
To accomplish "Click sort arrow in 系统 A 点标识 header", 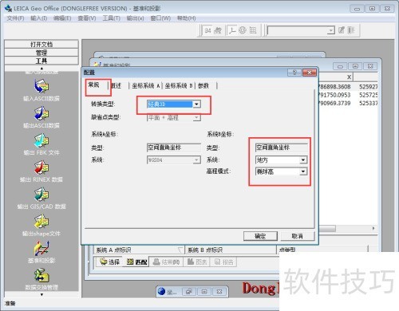I will click(180, 250).
